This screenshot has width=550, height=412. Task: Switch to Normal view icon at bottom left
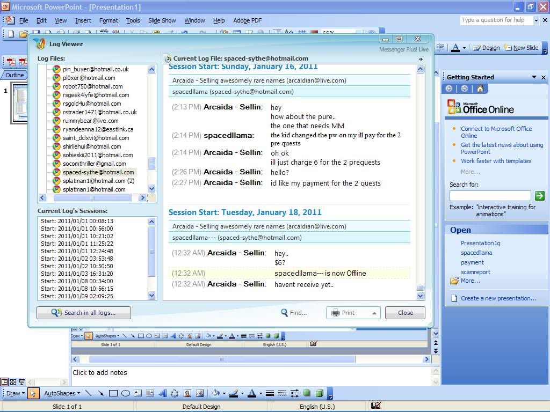pos(4,382)
